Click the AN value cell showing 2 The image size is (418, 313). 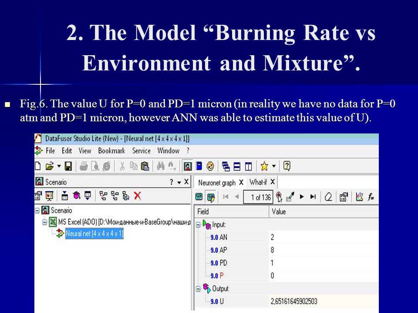coord(324,237)
